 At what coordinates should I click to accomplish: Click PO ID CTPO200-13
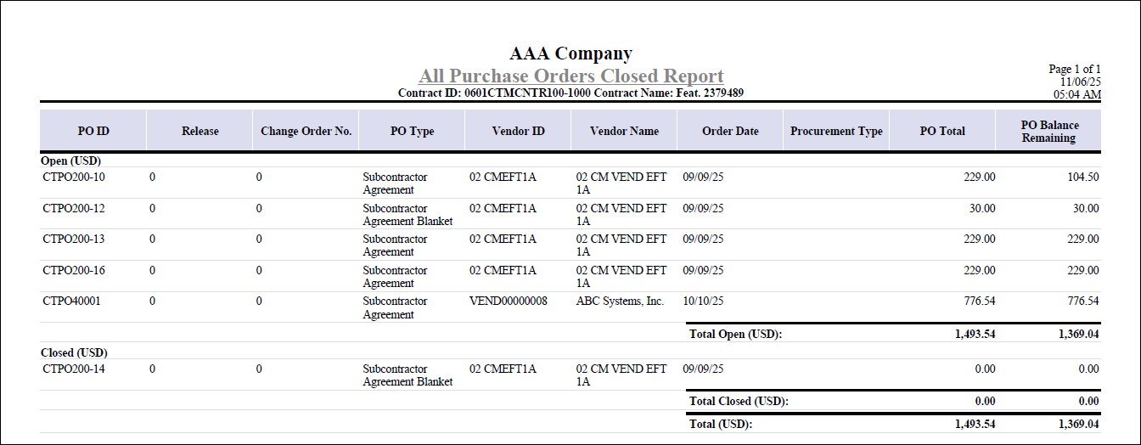coord(74,239)
